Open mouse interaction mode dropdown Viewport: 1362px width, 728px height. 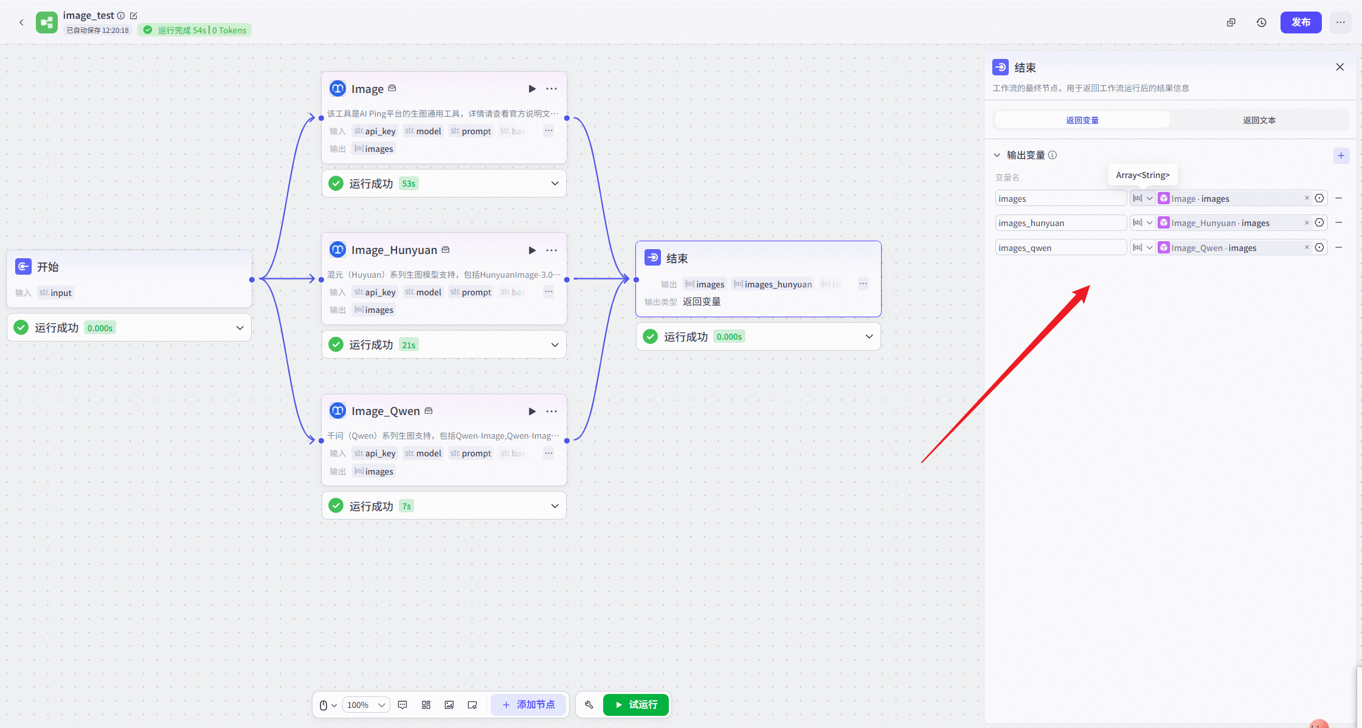[328, 705]
